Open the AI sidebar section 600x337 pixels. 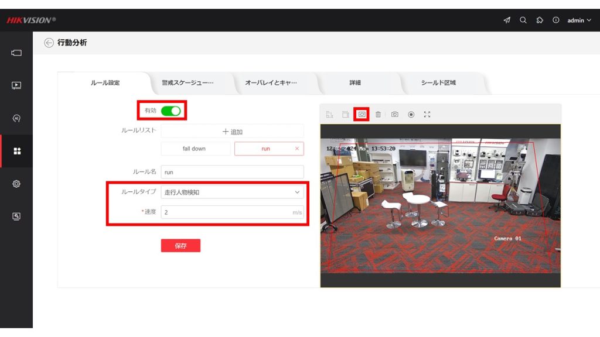pos(16,118)
